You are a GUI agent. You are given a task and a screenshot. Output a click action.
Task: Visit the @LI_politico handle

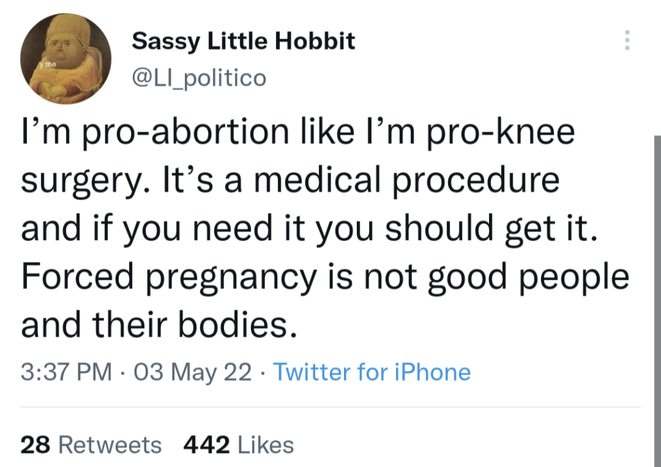[198, 78]
